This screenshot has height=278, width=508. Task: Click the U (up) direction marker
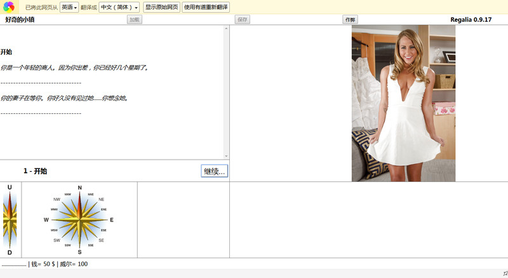10,188
